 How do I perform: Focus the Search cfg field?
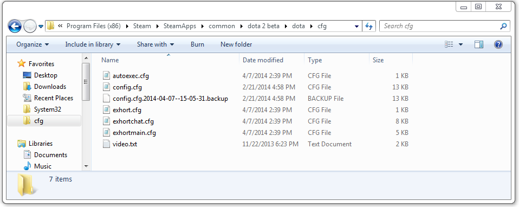[445, 26]
